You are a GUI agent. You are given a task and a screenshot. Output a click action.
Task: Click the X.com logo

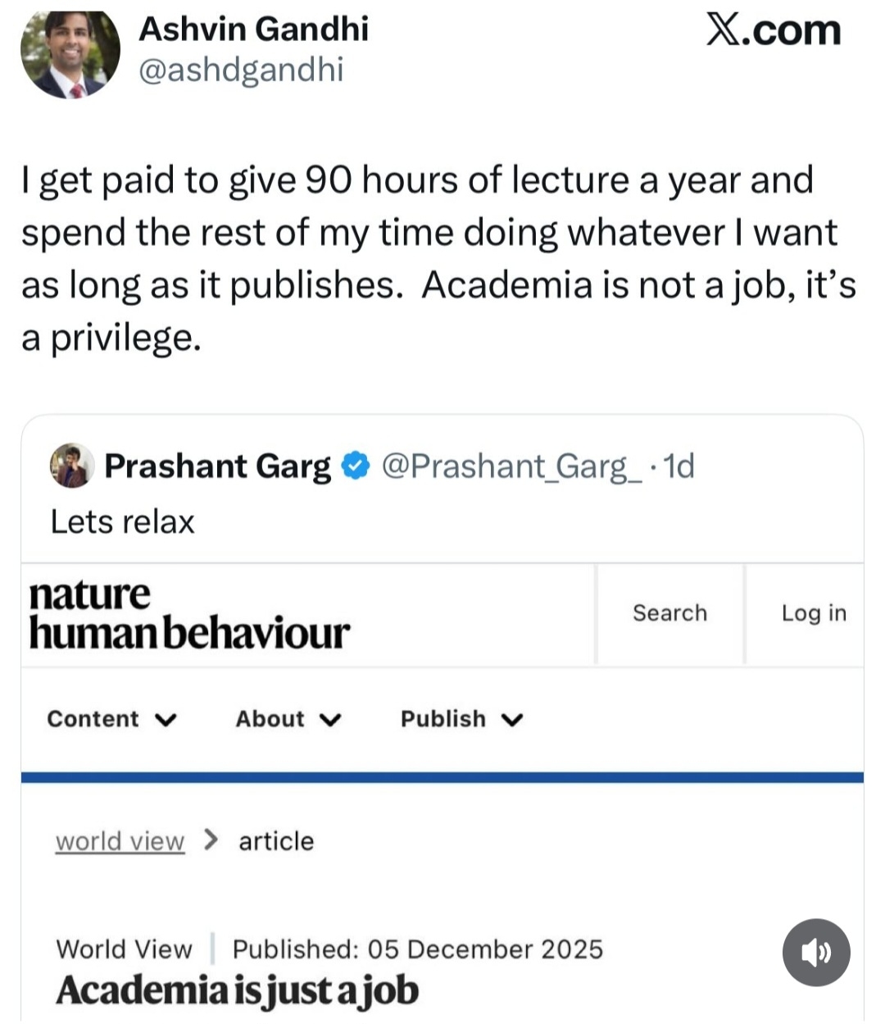(x=774, y=31)
